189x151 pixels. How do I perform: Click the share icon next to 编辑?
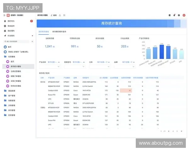click(x=60, y=15)
